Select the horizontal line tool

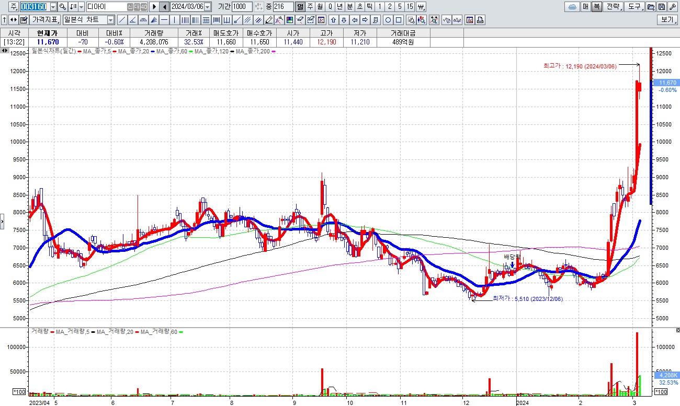[x=164, y=20]
